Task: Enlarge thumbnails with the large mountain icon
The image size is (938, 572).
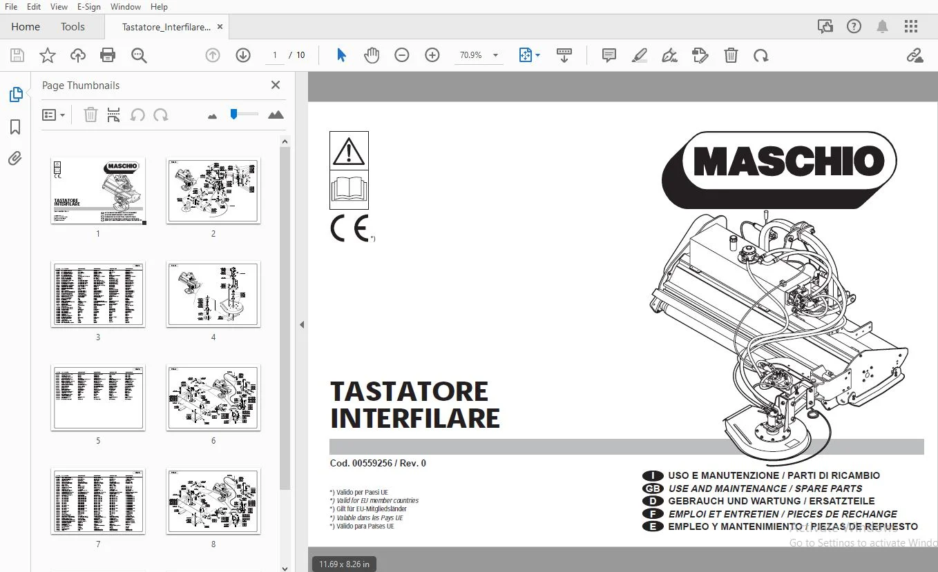Action: pos(276,115)
